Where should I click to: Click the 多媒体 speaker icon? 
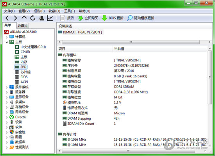tap(11, 102)
